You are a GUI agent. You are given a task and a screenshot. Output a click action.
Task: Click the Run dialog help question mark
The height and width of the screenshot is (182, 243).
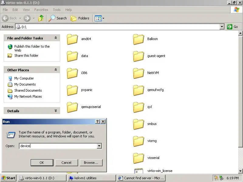(97, 122)
